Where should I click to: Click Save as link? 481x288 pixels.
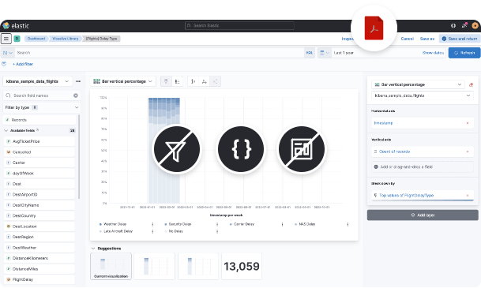tap(427, 39)
